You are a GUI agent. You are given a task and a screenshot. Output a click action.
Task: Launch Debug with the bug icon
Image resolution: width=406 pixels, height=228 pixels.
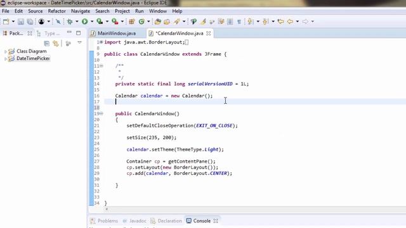point(70,22)
